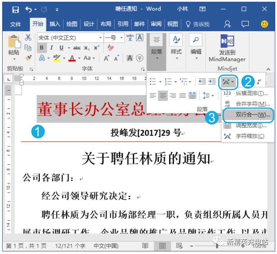Open the Customize Quick Access Toolbar menu
The image size is (277, 254).
coord(57,10)
